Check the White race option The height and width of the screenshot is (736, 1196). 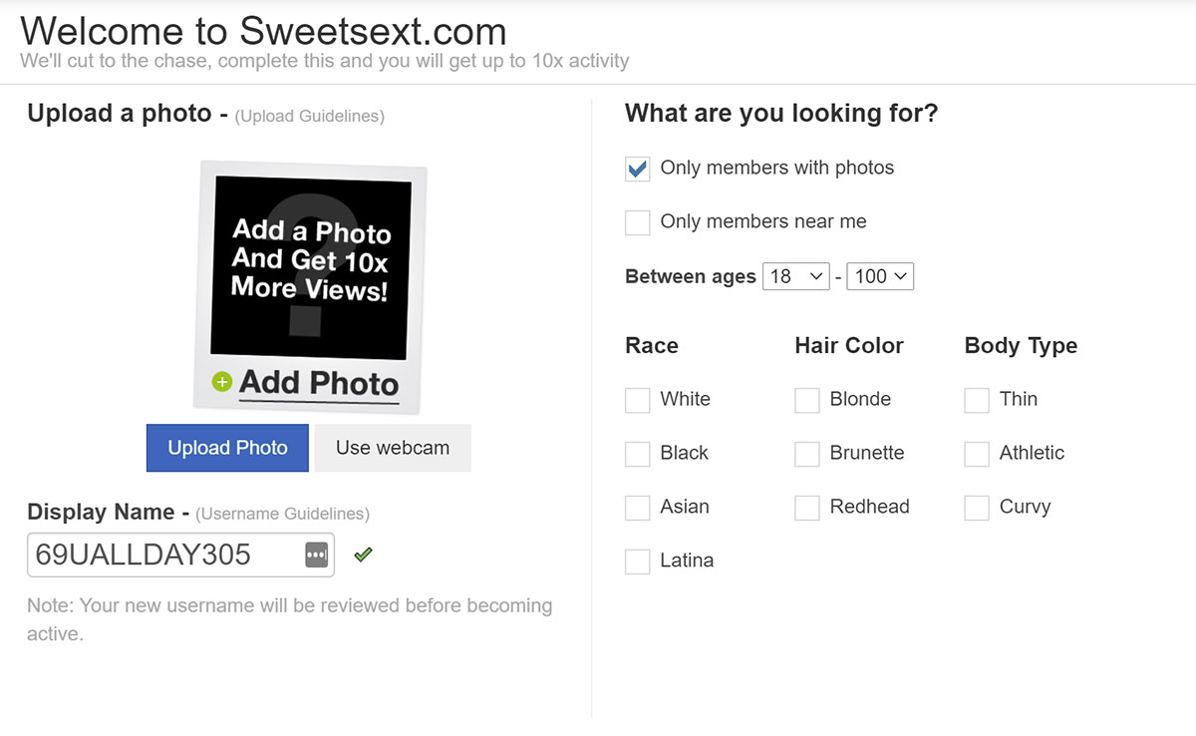coord(637,400)
